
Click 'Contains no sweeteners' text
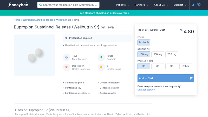(x=77, y=93)
